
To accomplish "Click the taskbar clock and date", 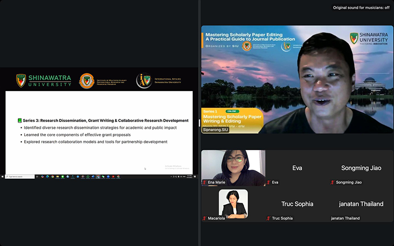I will [190, 177].
